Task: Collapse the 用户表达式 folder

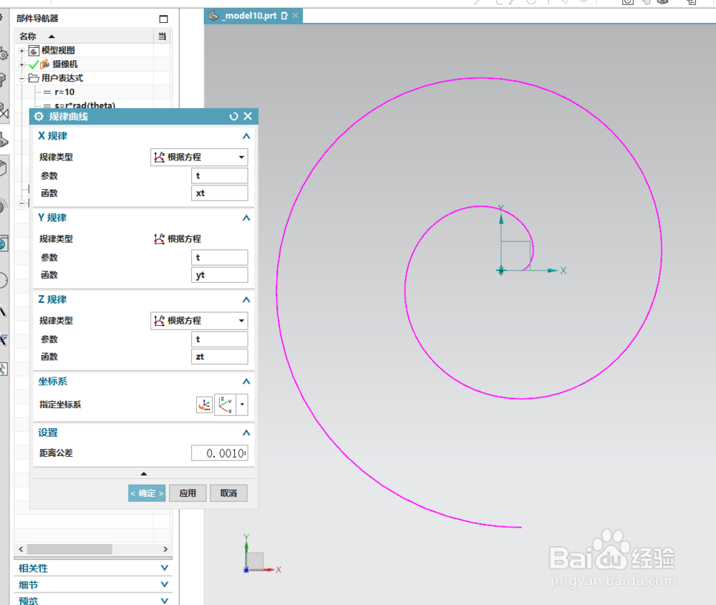Action: click(x=21, y=79)
